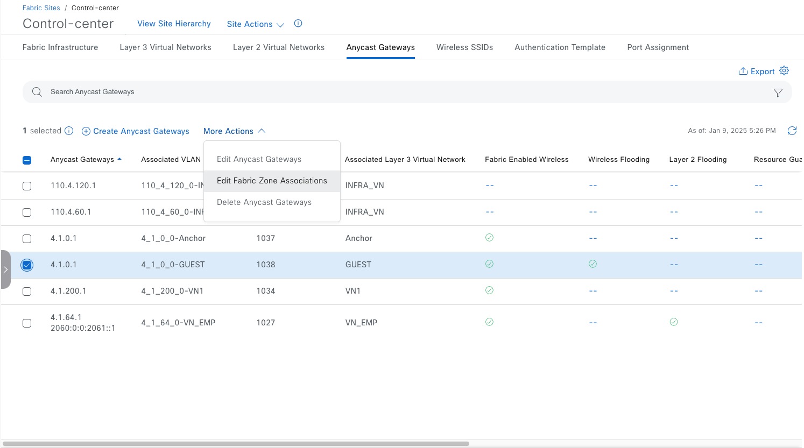The width and height of the screenshot is (804, 448).
Task: Select Edit Fabric Zone Associations
Action: pyautogui.click(x=272, y=181)
